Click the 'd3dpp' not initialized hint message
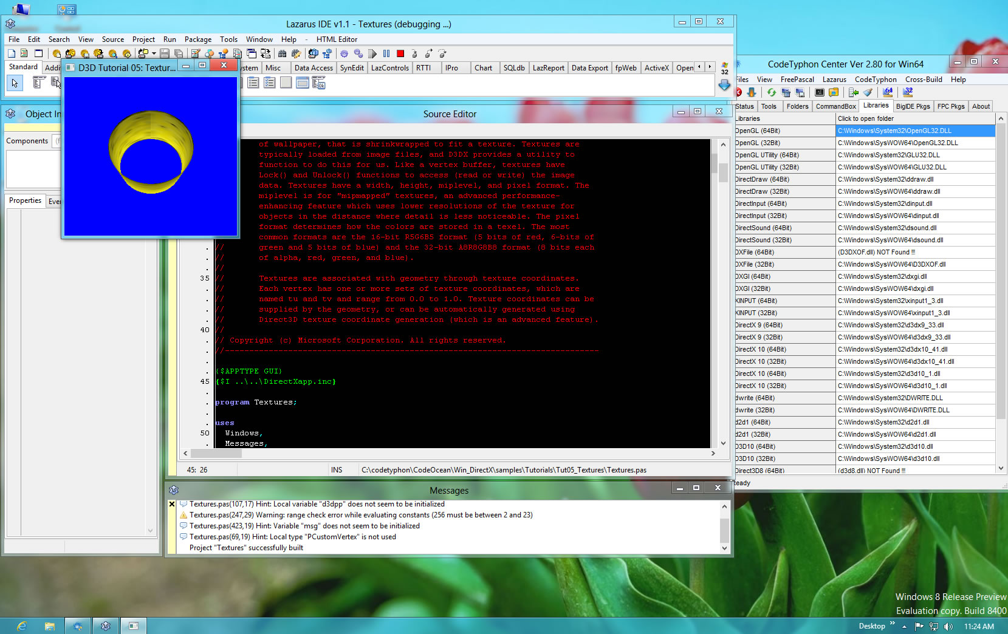The image size is (1008, 634). pyautogui.click(x=317, y=504)
